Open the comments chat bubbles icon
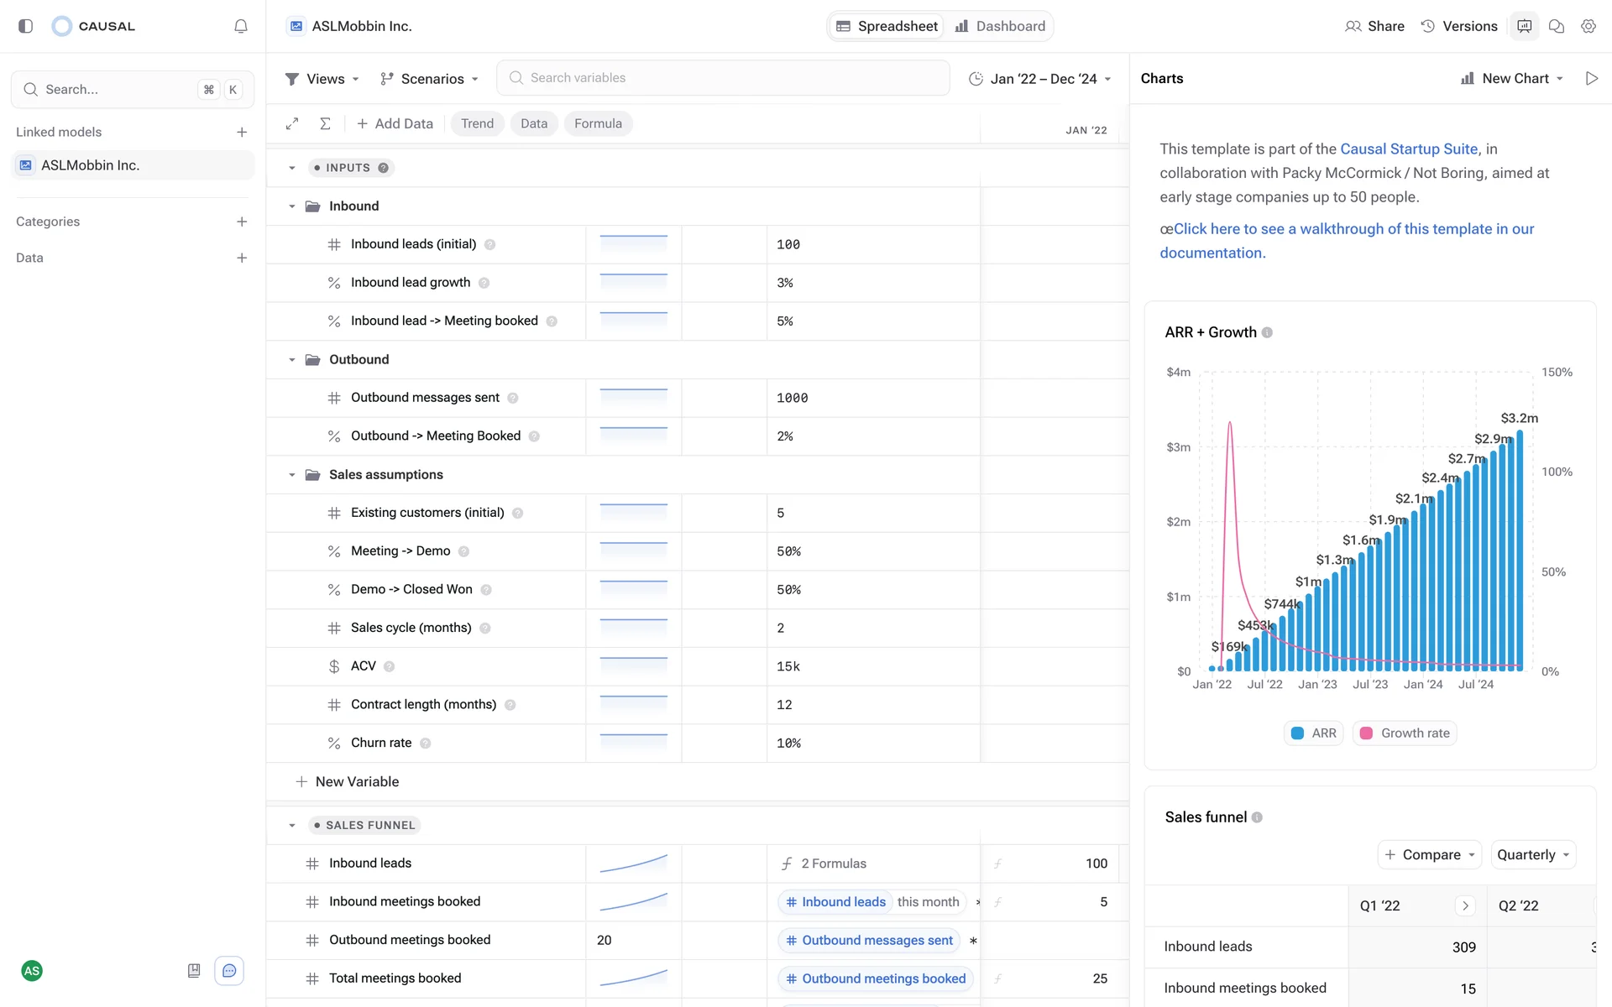1612x1007 pixels. point(1556,26)
